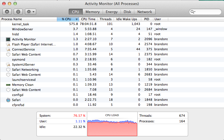This screenshot has width=224, height=140.
Task: Click the window zoom green button
Action: 15,4
